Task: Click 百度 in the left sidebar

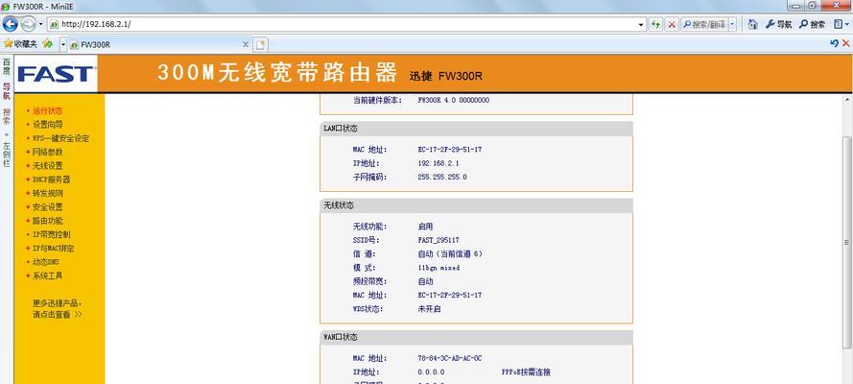Action: (x=7, y=66)
